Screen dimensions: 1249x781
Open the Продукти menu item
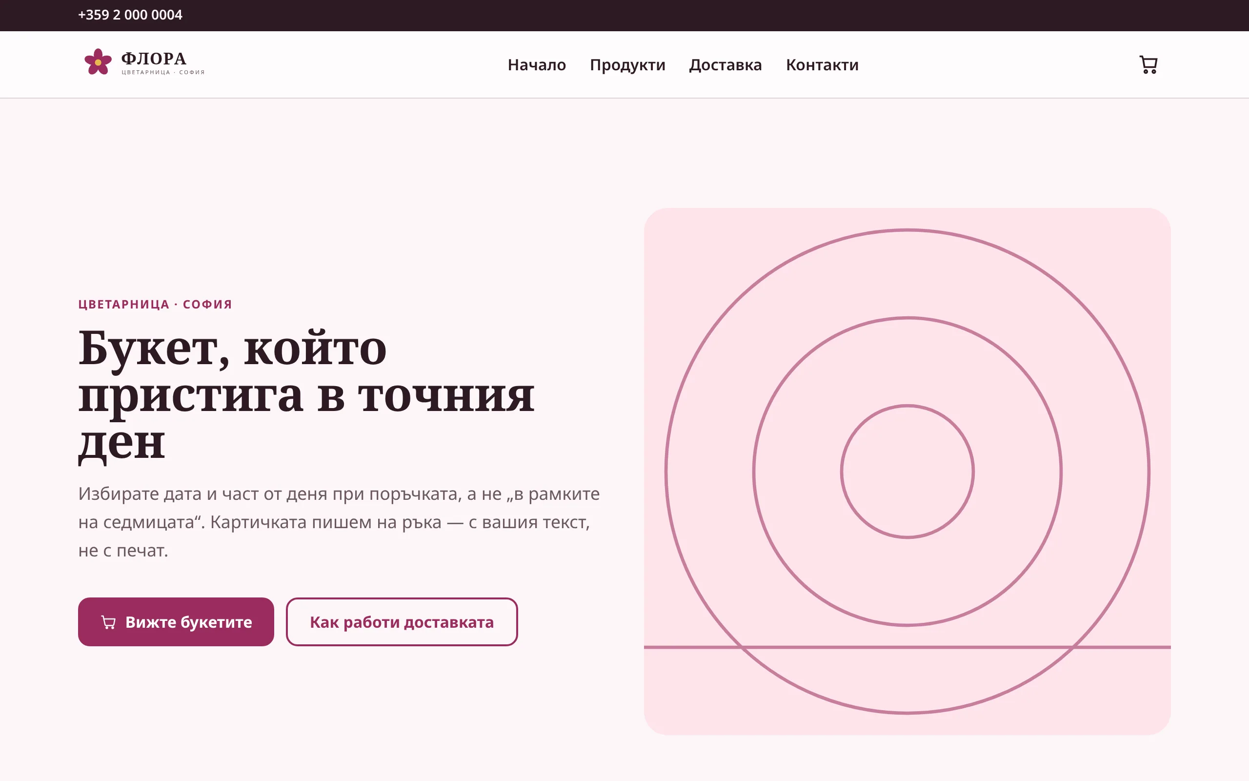coord(627,64)
